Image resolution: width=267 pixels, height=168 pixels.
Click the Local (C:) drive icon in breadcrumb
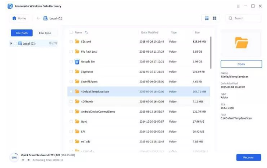45,18
